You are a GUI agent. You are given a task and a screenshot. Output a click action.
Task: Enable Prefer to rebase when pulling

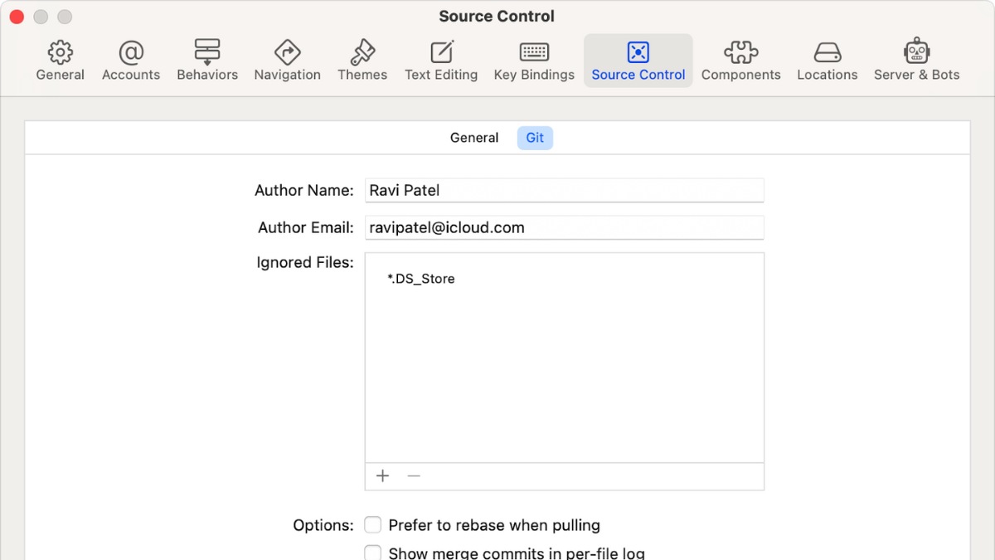(x=374, y=525)
